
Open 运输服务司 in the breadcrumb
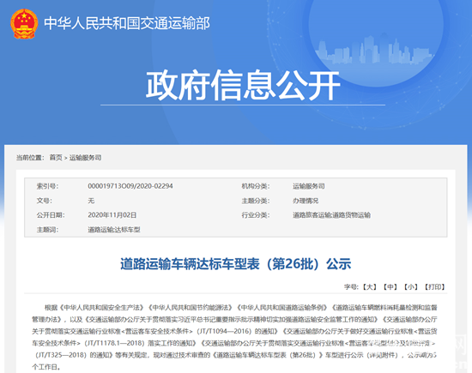coord(85,158)
